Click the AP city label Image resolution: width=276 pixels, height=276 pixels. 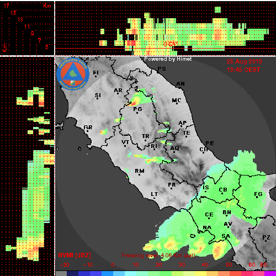[x=182, y=123]
